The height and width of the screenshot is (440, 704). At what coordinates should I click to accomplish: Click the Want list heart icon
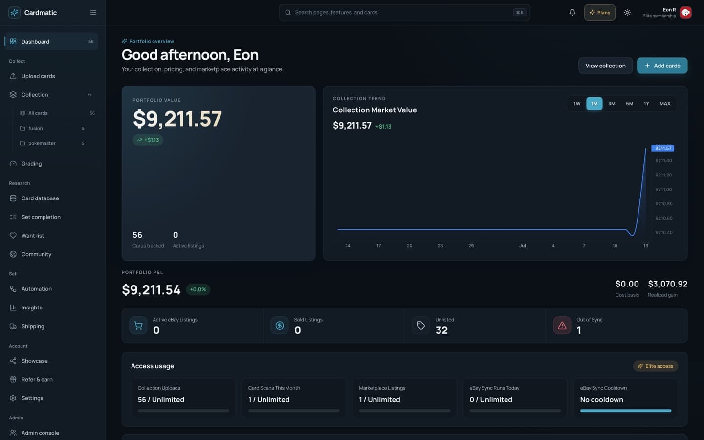[x=13, y=236]
